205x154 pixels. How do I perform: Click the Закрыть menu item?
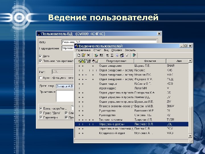[130, 50]
